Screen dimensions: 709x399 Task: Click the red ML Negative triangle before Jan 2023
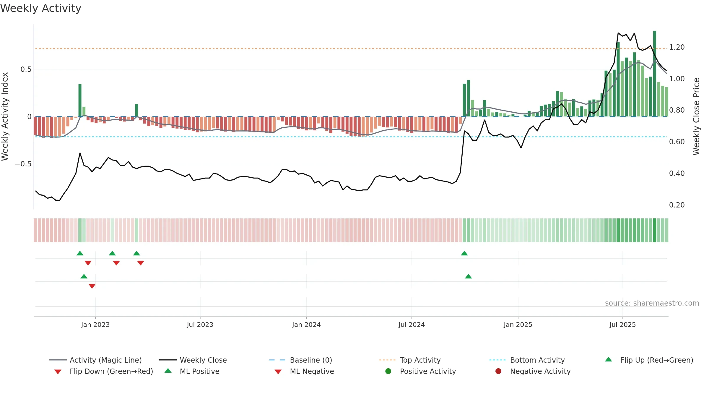(x=92, y=286)
